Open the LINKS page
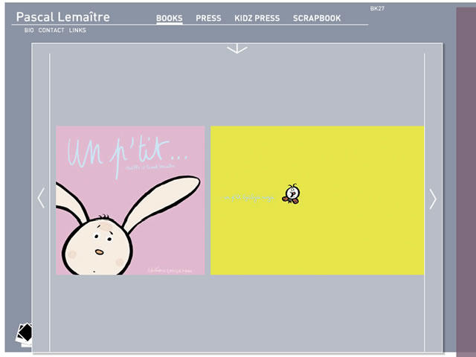Screen dimensions: 476x357 click(77, 30)
